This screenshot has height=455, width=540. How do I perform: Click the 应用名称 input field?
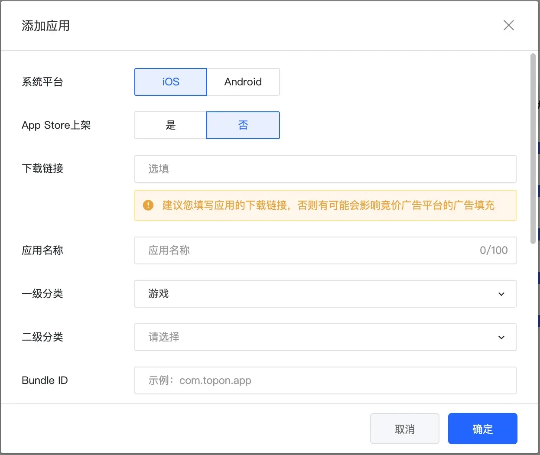303,250
